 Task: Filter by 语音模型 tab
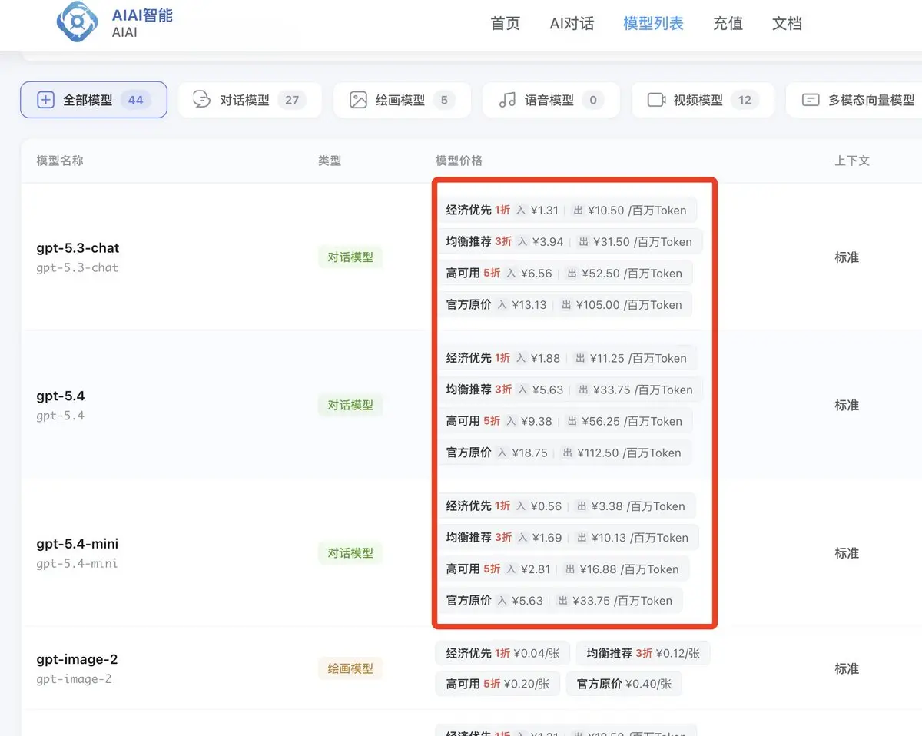coord(551,100)
